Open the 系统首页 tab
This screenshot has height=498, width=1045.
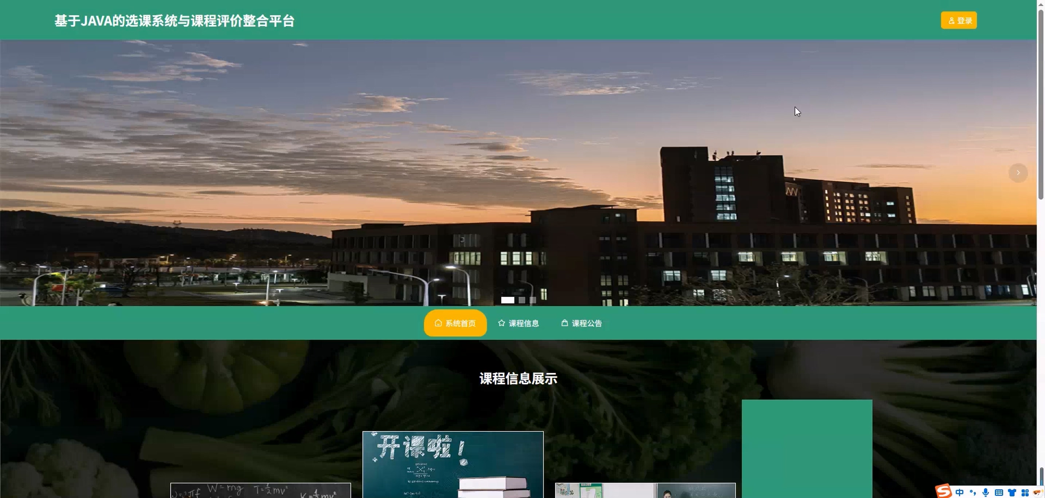(x=455, y=323)
